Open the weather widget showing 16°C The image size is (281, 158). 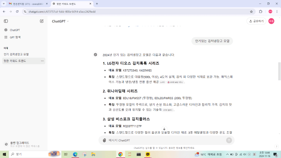click(x=208, y=154)
